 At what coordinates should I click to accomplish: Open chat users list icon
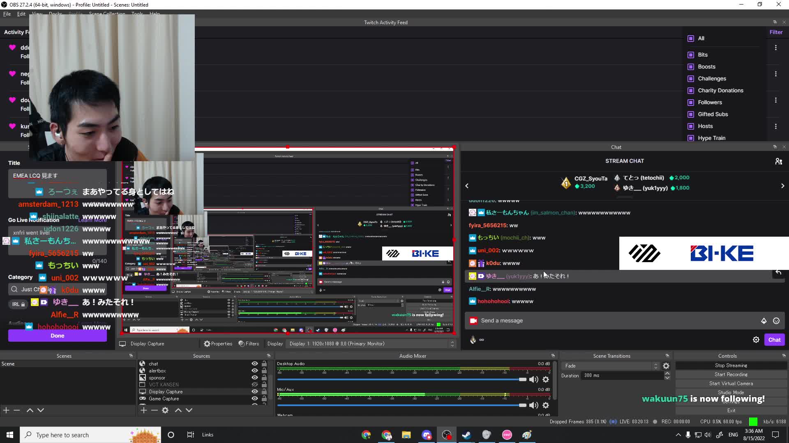point(779,161)
